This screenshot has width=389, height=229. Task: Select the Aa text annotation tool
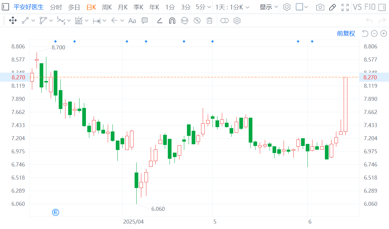(132, 21)
